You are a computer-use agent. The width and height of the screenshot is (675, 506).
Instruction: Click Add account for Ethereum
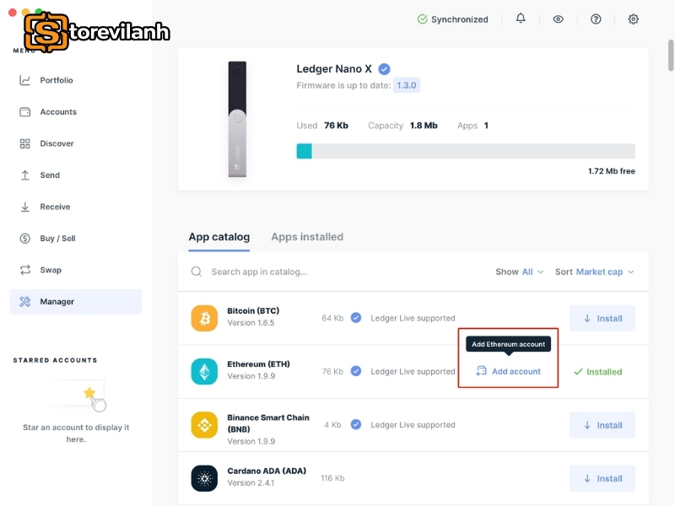(x=508, y=371)
